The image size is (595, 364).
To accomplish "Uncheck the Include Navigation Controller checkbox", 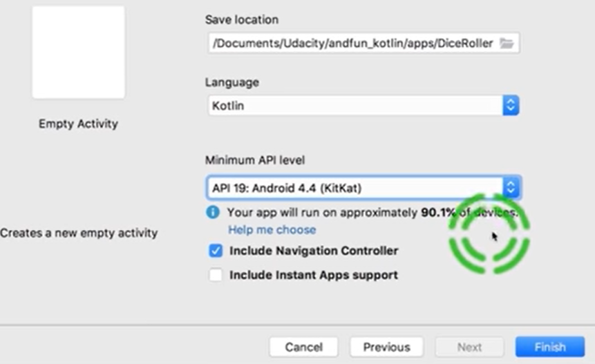I will pos(216,251).
